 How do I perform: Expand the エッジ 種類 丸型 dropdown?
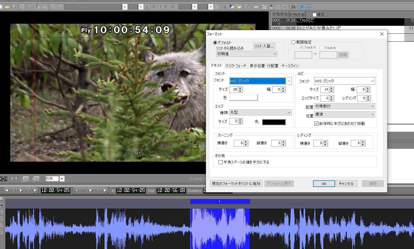pyautogui.click(x=289, y=112)
